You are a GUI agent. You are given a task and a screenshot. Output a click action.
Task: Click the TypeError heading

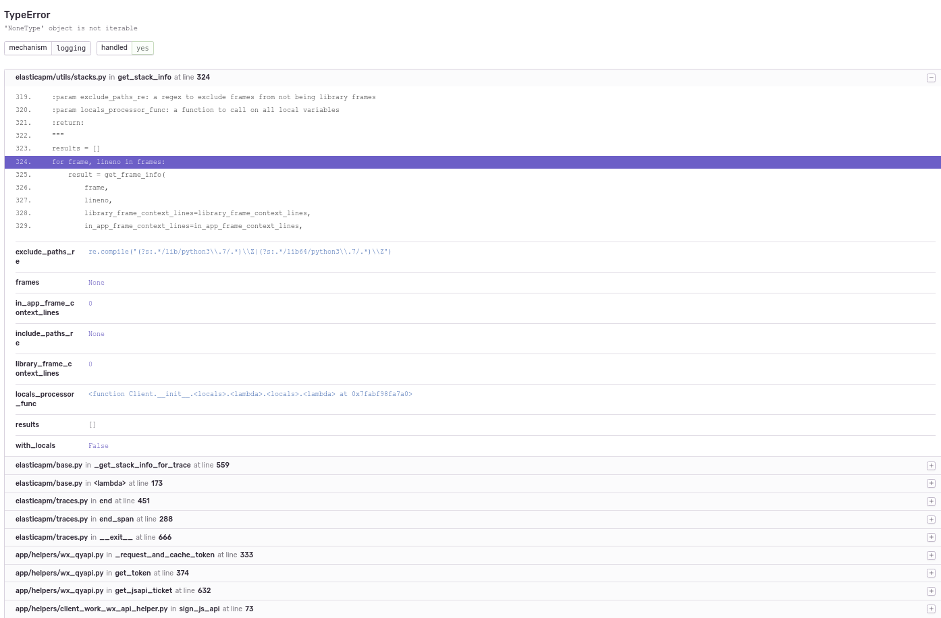click(27, 14)
